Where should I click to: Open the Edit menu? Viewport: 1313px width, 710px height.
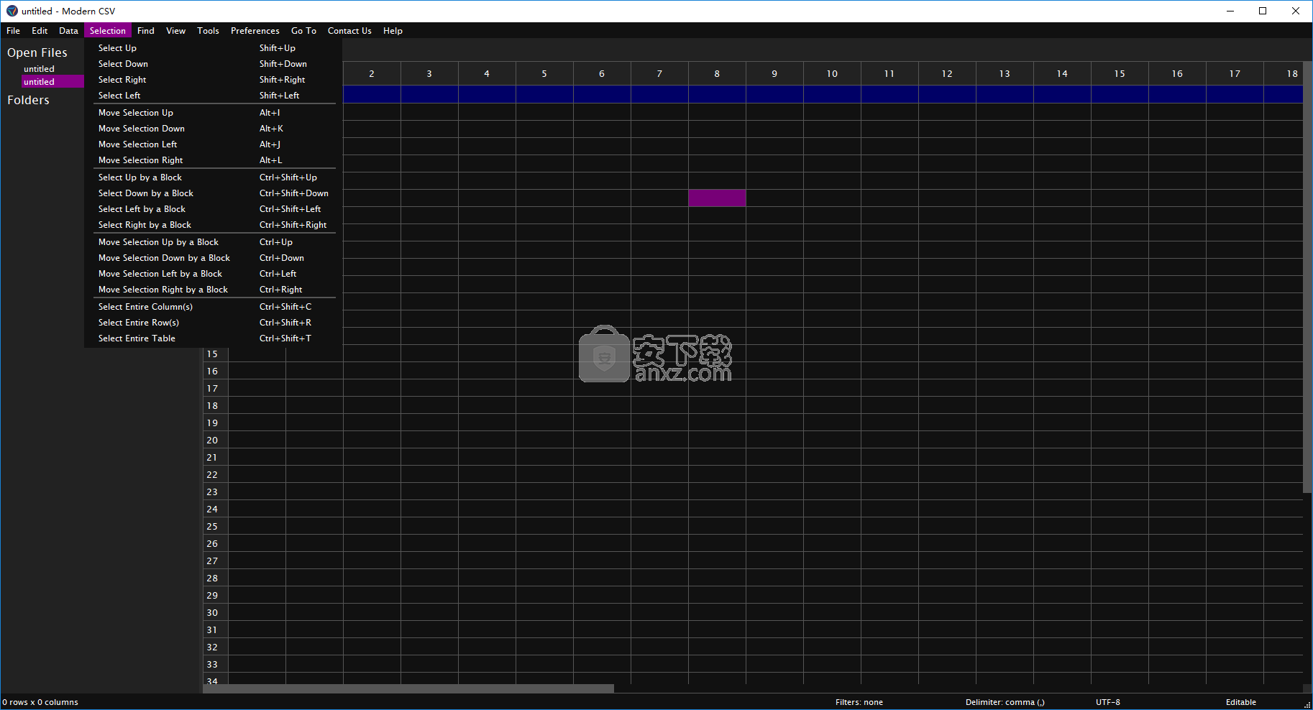(x=40, y=31)
